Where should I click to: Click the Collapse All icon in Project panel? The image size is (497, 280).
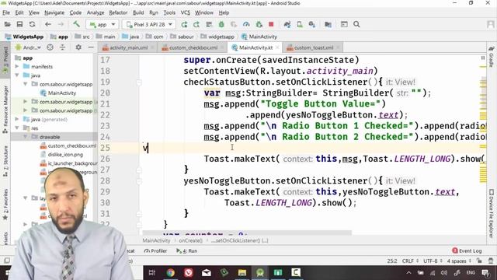click(x=62, y=47)
